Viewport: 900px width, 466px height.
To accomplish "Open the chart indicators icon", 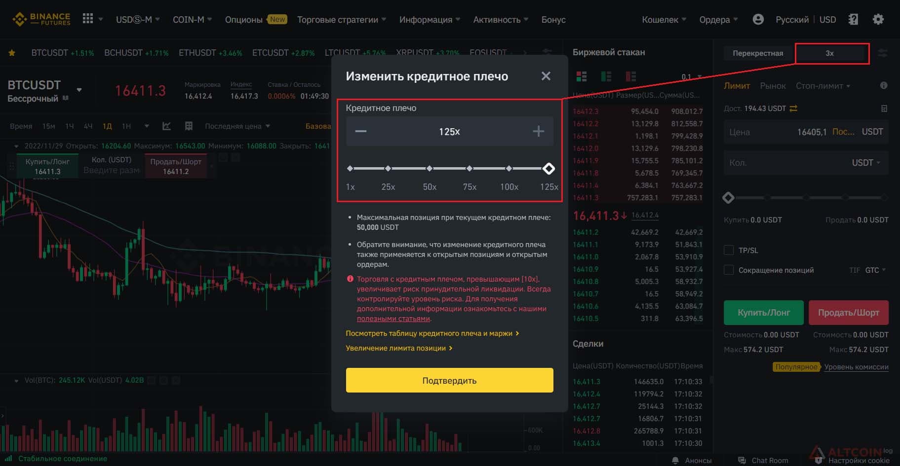I will [x=167, y=126].
